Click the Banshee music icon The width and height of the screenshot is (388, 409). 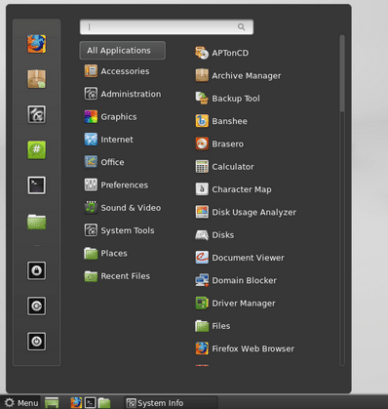(x=202, y=121)
